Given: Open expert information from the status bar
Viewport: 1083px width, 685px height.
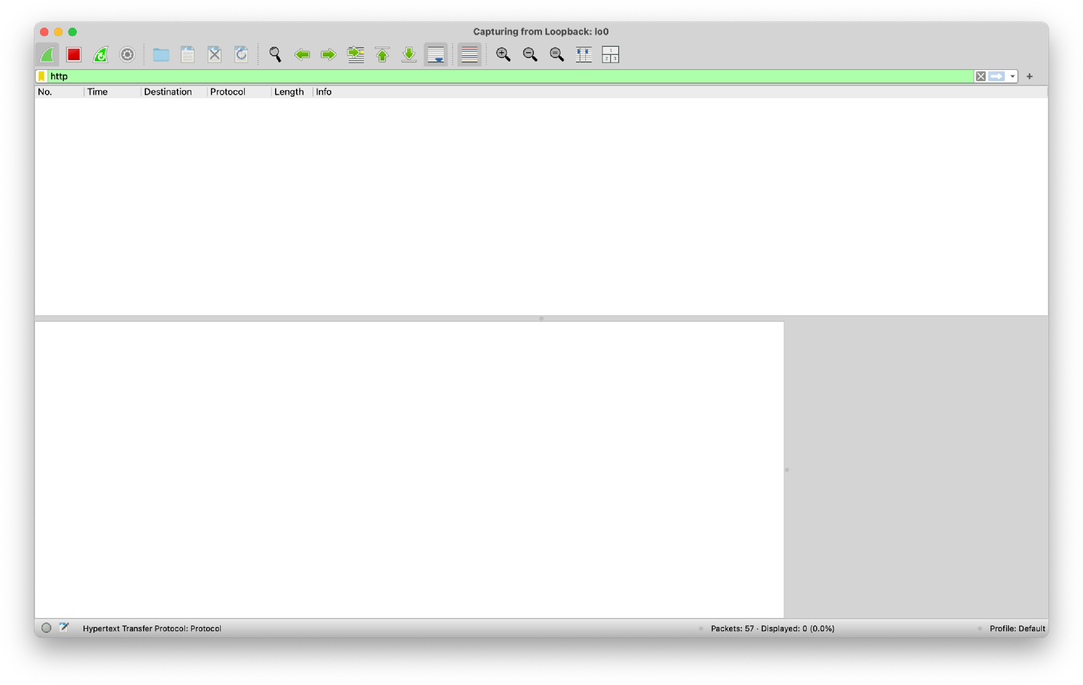Looking at the screenshot, I should (x=46, y=628).
